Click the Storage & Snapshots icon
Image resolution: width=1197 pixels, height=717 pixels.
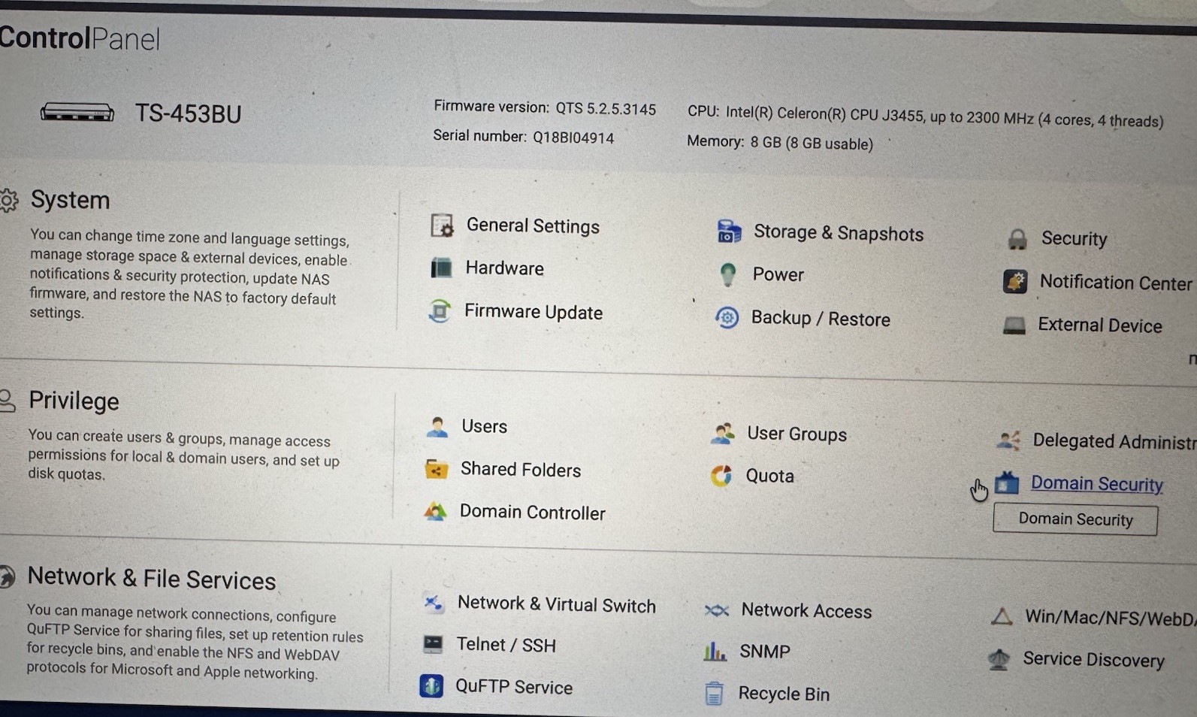[x=729, y=231]
